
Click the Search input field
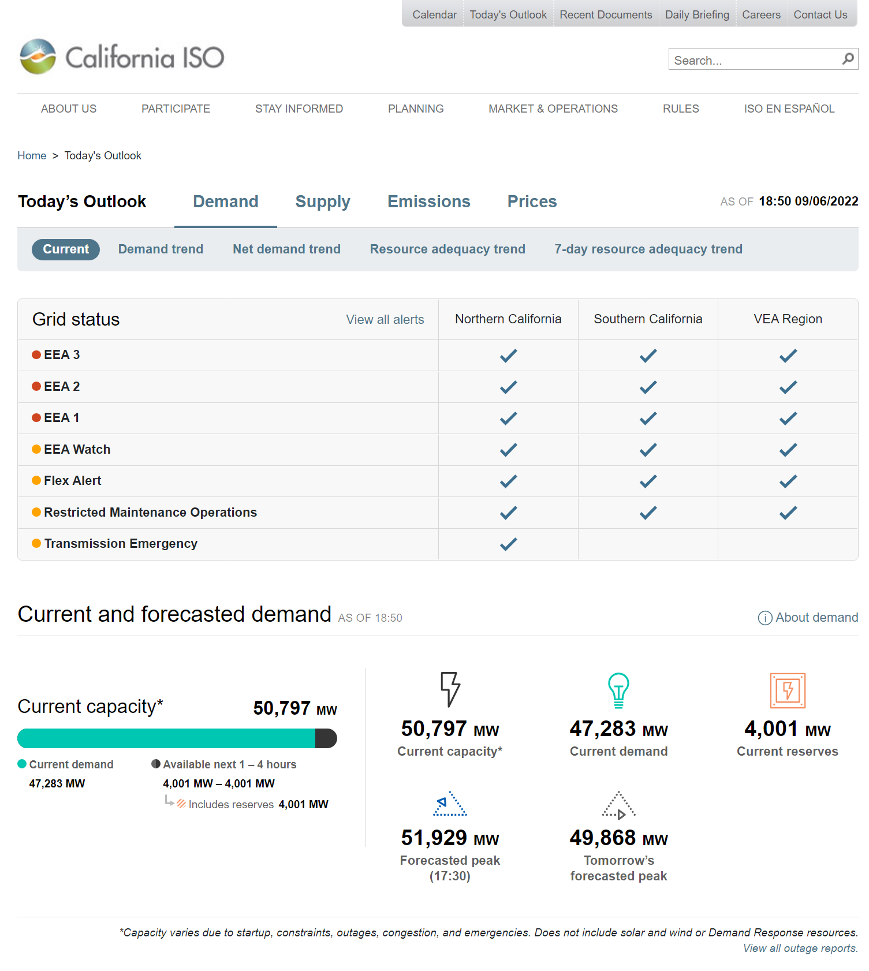[x=763, y=59]
